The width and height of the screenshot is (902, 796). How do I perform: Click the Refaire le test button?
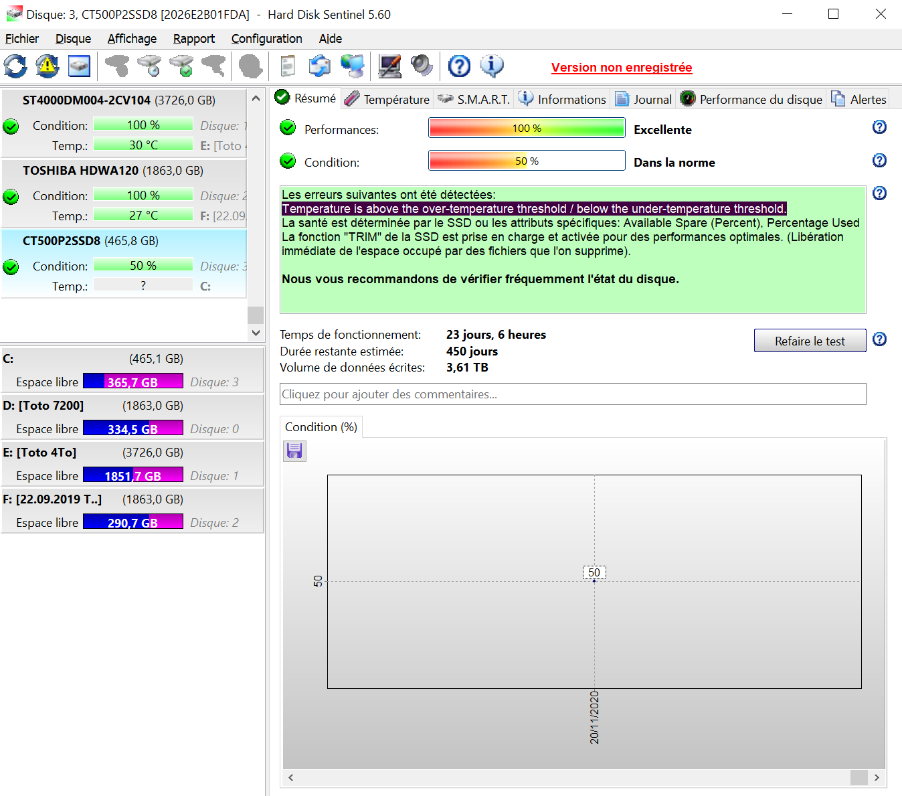point(810,341)
